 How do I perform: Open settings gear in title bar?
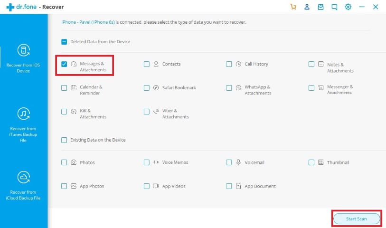pyautogui.click(x=348, y=7)
